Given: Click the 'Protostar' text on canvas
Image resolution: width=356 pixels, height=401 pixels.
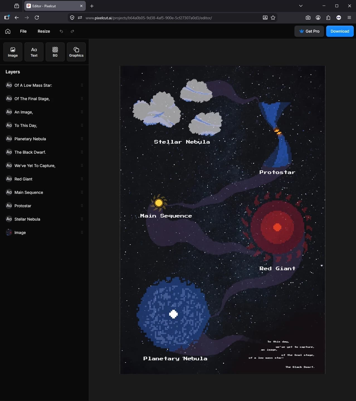Looking at the screenshot, I should [x=277, y=172].
